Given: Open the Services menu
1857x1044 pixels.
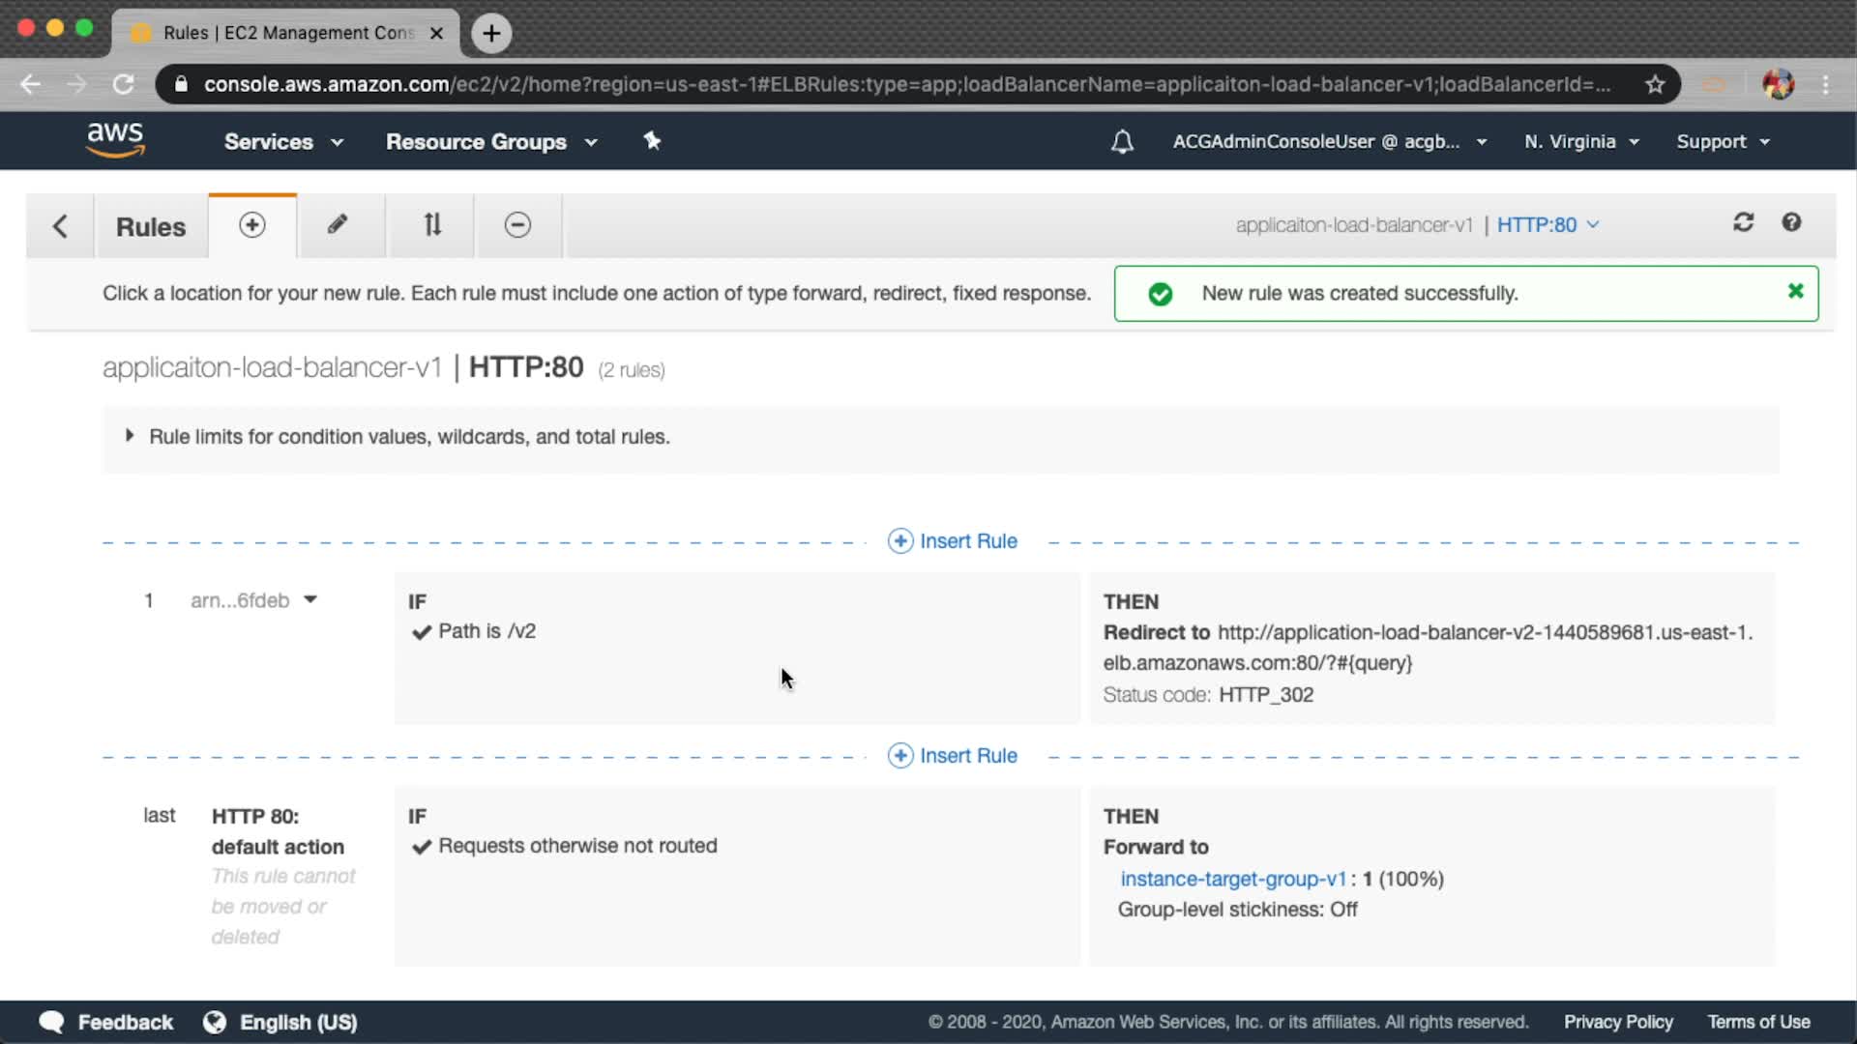Looking at the screenshot, I should [x=283, y=142].
